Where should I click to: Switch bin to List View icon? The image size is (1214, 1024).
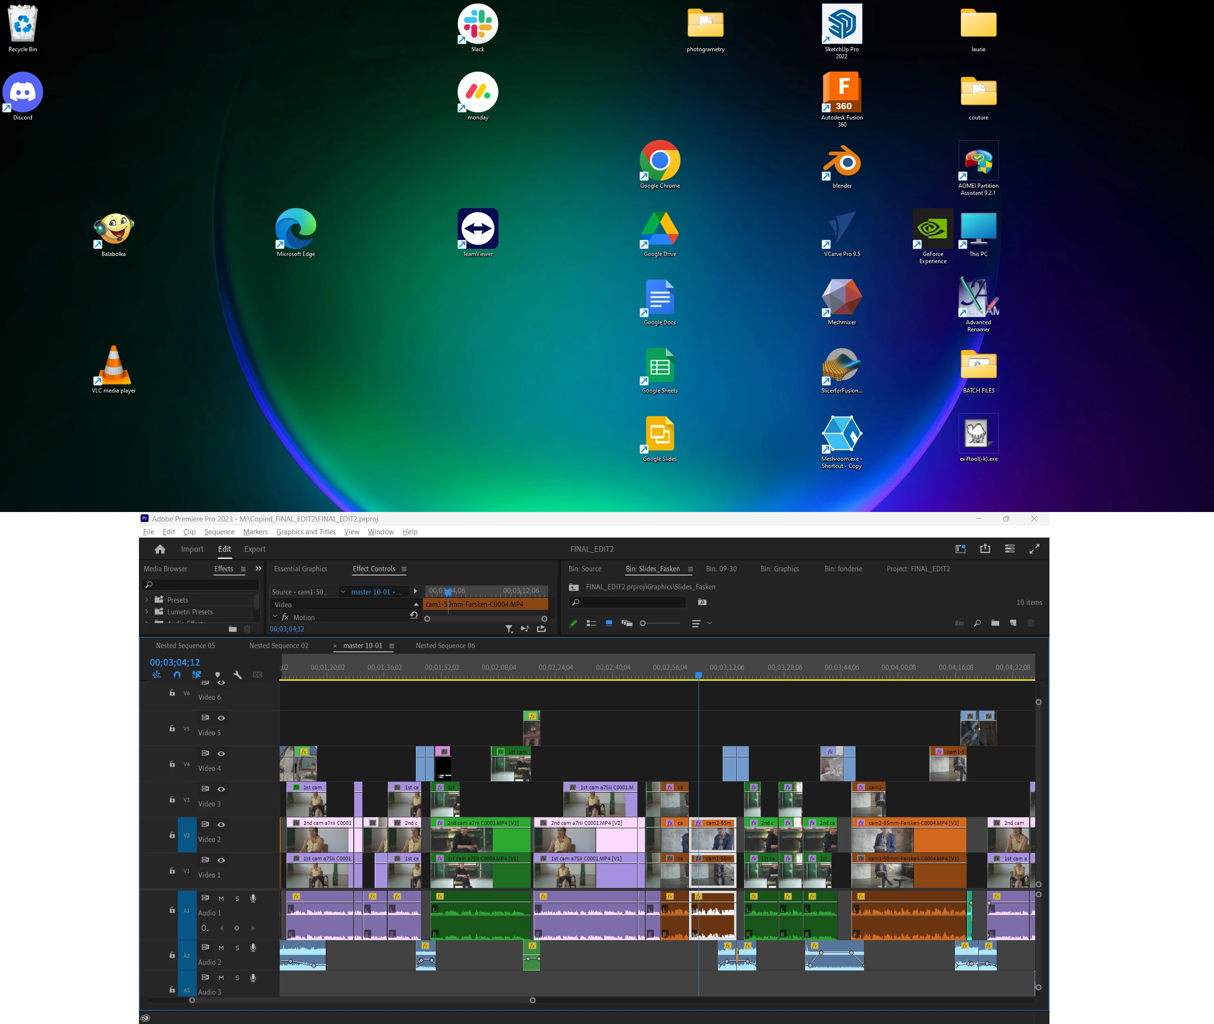(x=591, y=623)
